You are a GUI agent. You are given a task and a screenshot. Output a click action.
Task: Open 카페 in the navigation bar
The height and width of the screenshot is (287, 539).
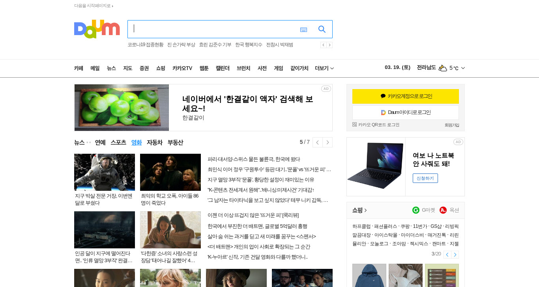79,68
